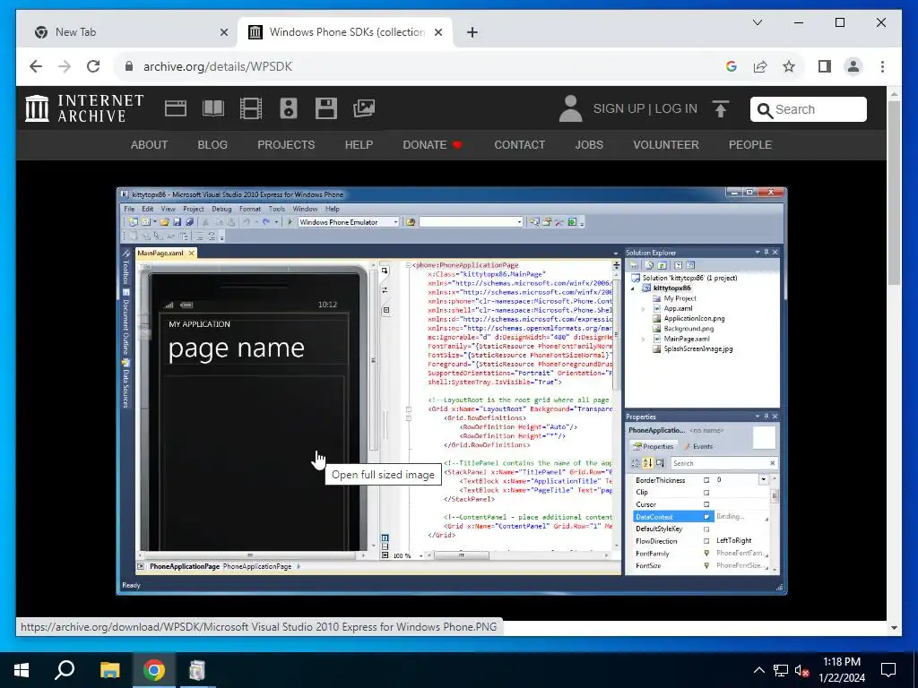The image size is (918, 688).
Task: Reload the current page
Action: click(93, 66)
